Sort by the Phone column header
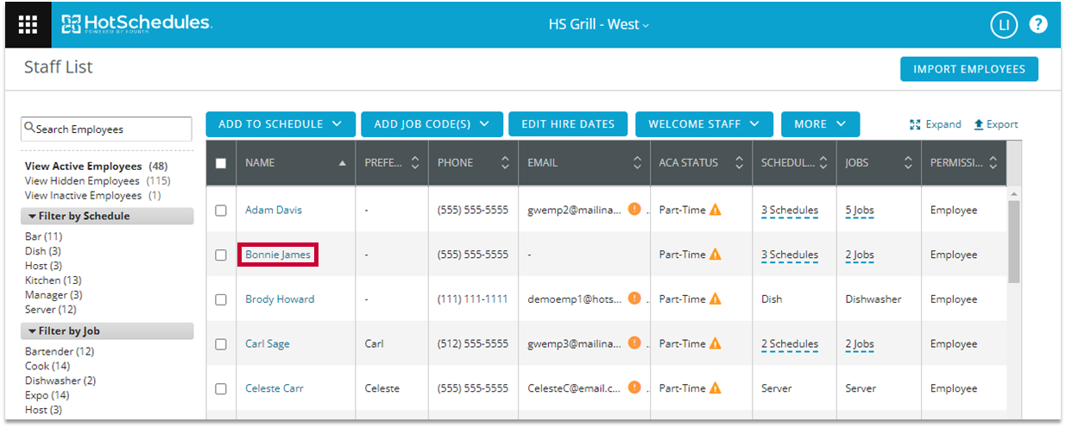This screenshot has width=1066, height=428. 474,162
